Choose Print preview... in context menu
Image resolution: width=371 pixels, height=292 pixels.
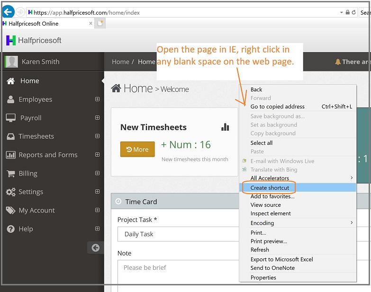coord(298,241)
